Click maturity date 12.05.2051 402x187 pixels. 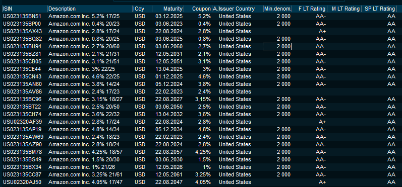coord(169,61)
